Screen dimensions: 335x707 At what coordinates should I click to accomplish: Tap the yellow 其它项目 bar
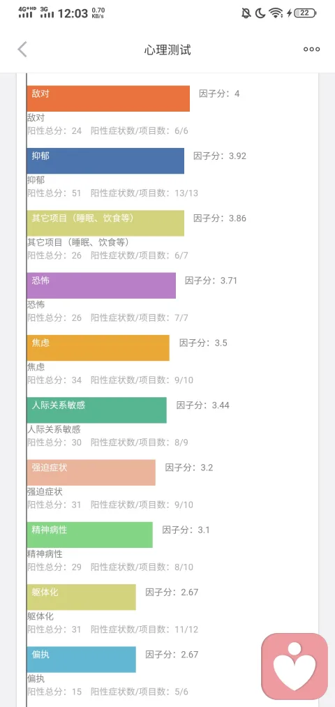click(x=105, y=223)
